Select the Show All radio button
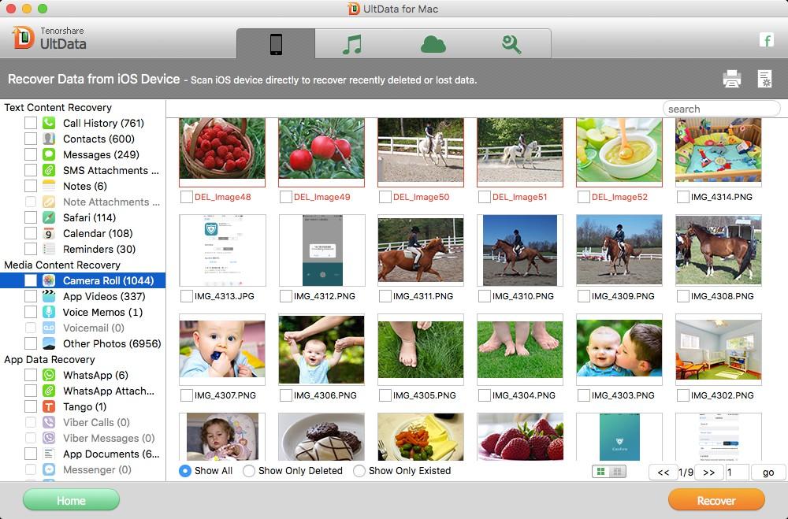 click(185, 471)
